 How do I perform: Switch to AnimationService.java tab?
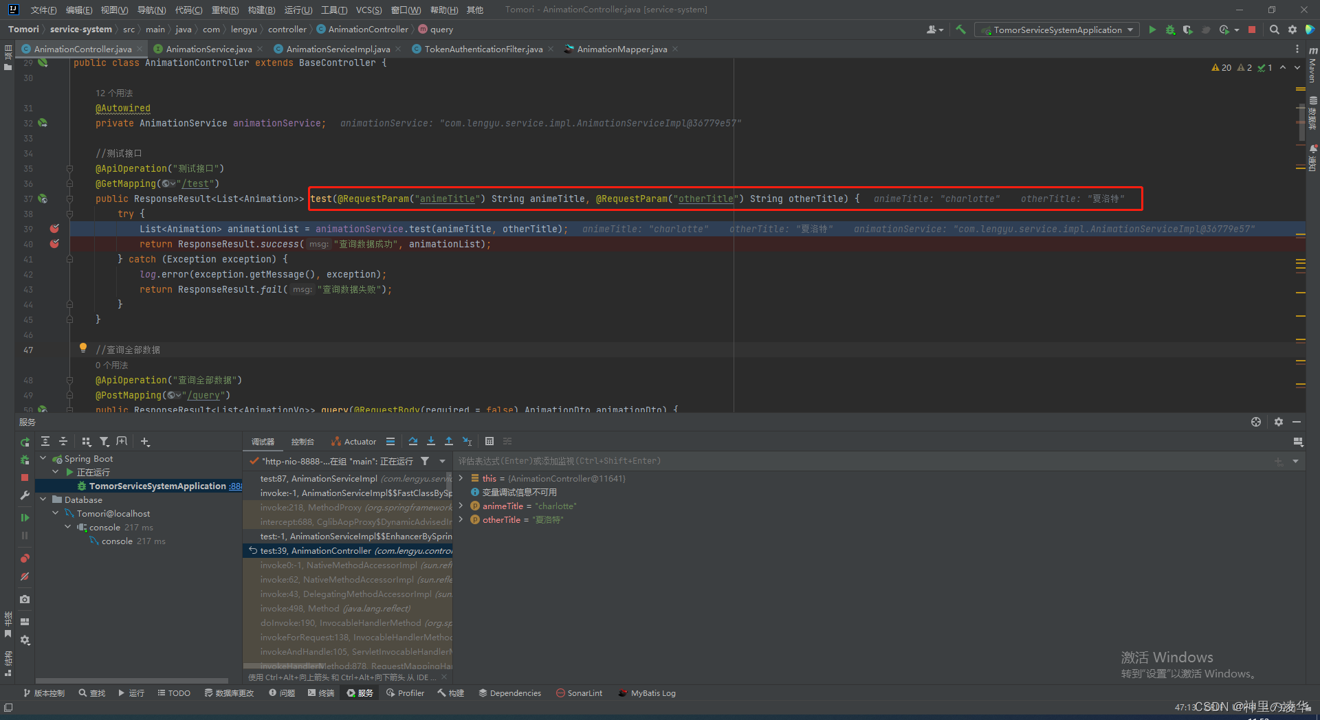[x=208, y=49]
